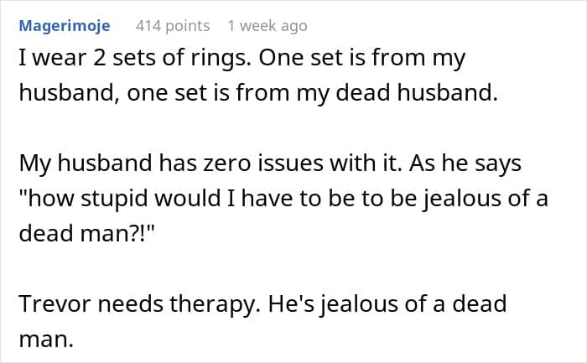Click the phrase 'He's jealous of a dead'
587x363 pixels.
387,303
